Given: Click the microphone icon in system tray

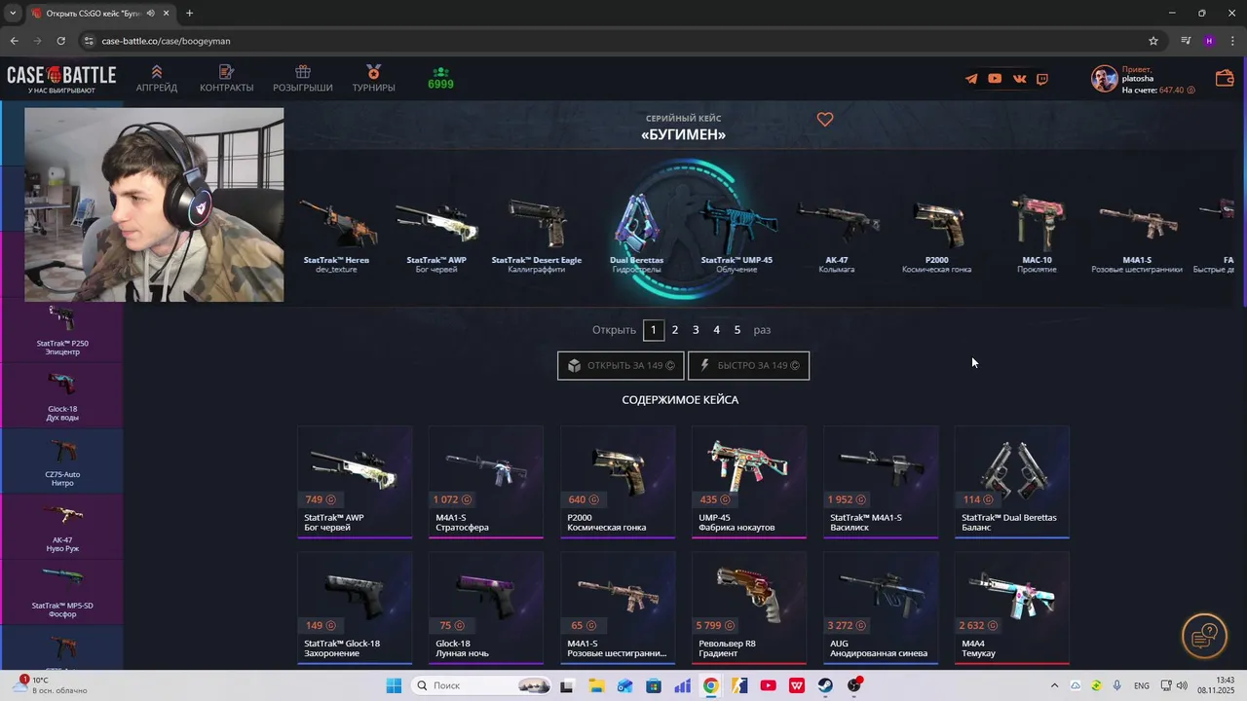Looking at the screenshot, I should 1116,685.
